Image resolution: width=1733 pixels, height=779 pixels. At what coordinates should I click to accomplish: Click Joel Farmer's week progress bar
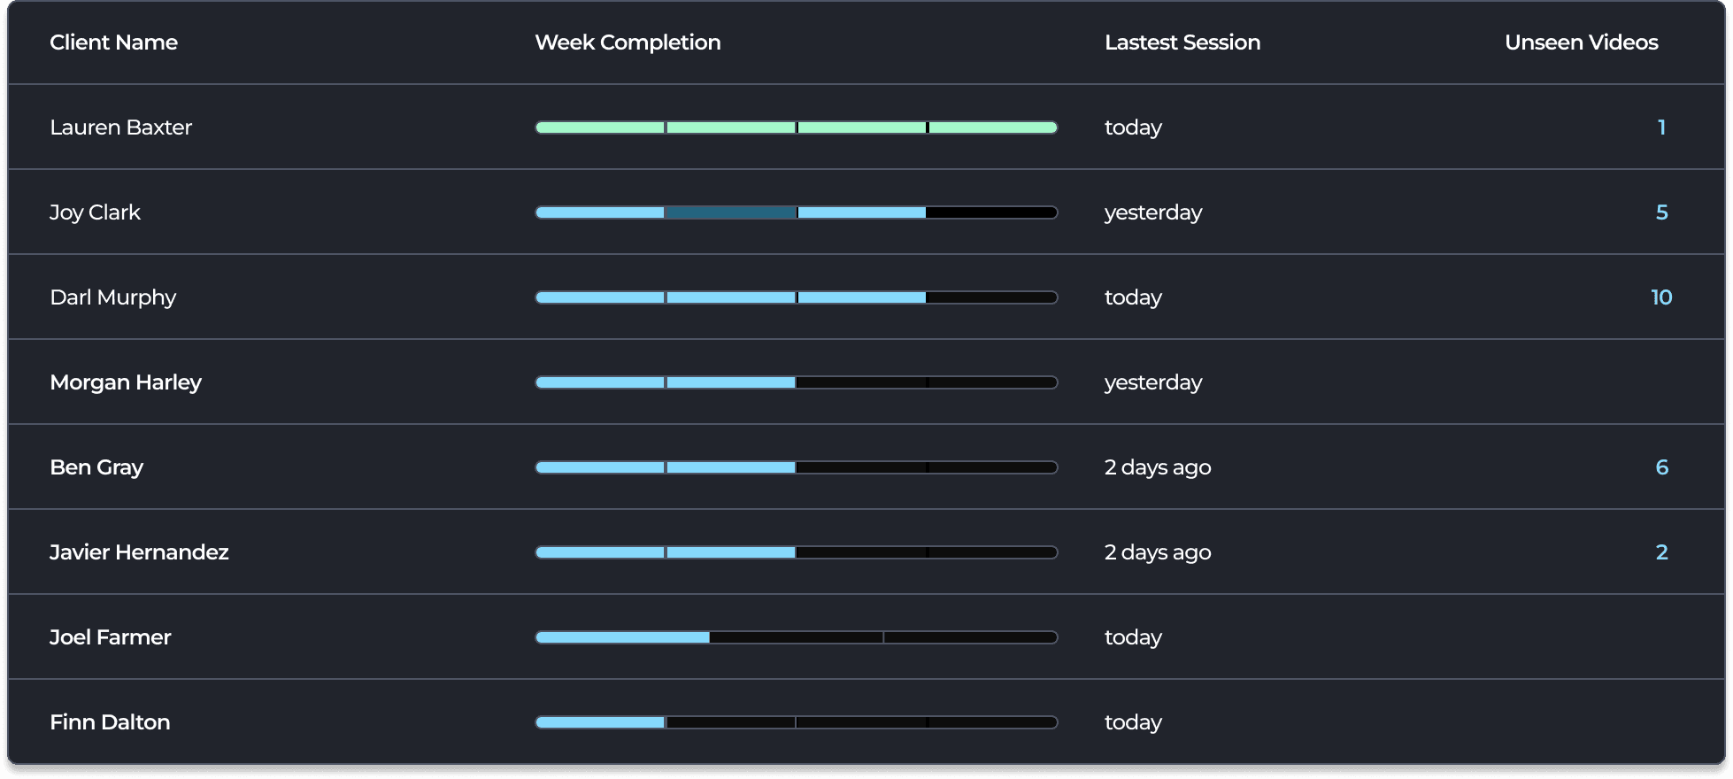(796, 637)
